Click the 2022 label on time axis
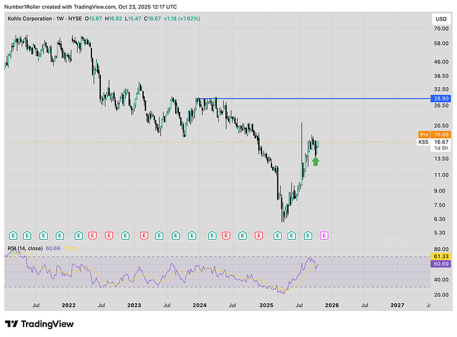 coord(69,305)
